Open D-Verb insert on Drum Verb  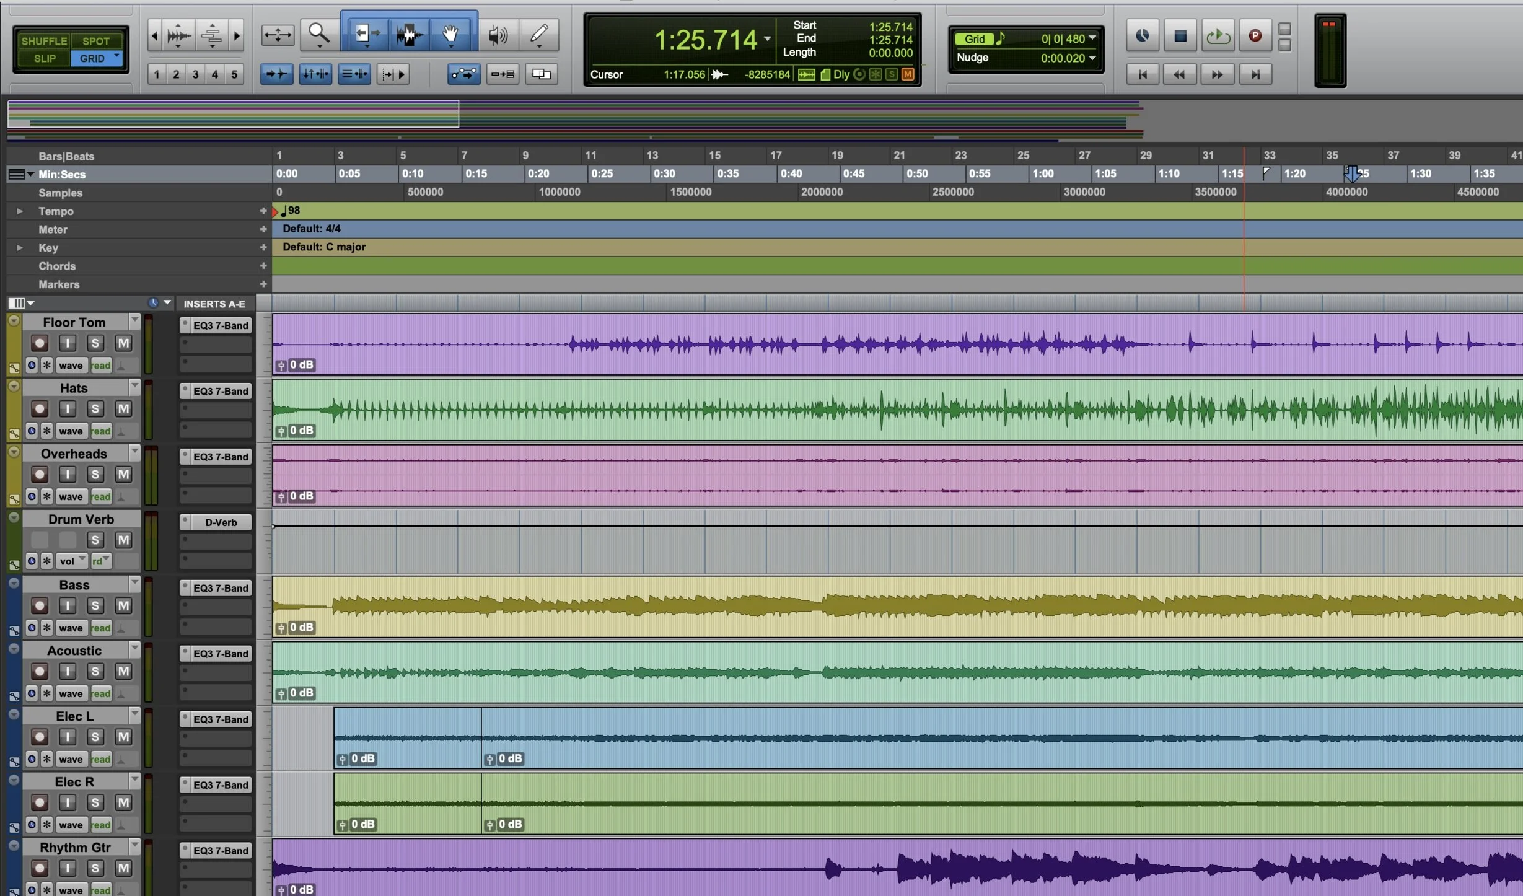click(x=221, y=522)
